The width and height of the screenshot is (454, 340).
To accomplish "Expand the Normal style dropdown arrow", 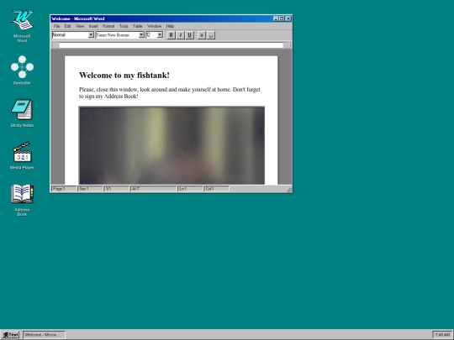I will 91,35.
